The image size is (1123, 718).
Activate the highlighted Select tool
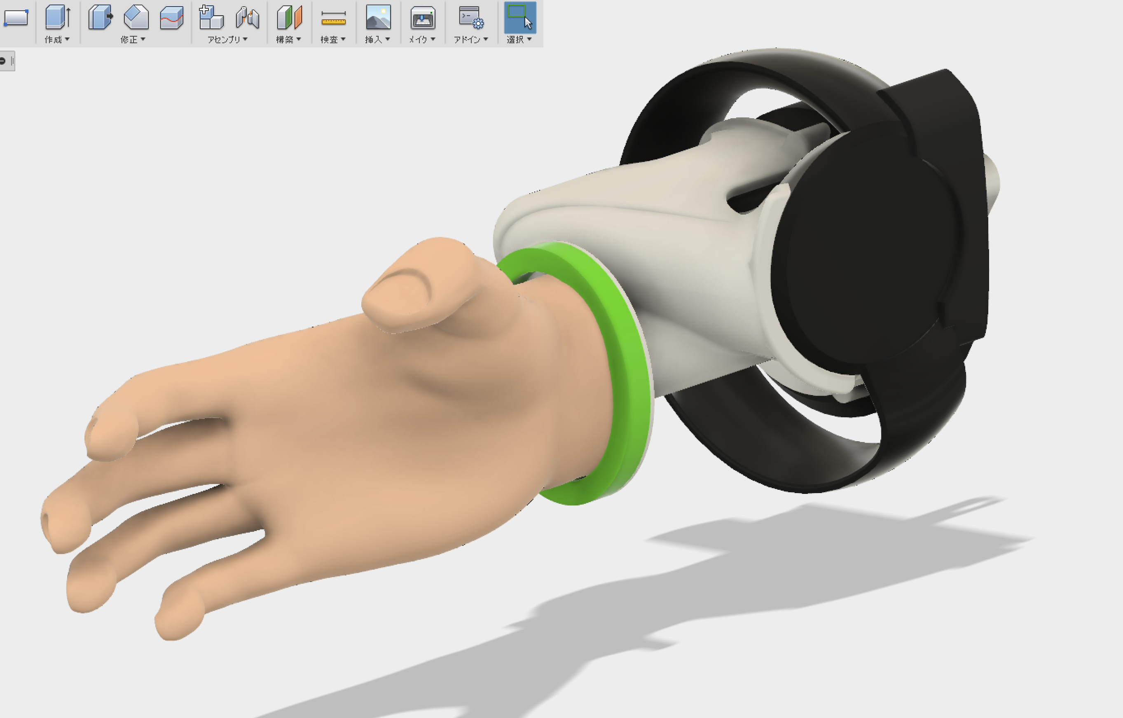point(520,18)
